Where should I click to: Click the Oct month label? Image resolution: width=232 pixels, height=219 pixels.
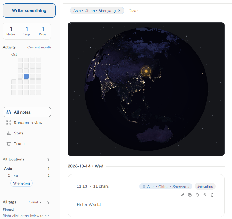click(14, 54)
